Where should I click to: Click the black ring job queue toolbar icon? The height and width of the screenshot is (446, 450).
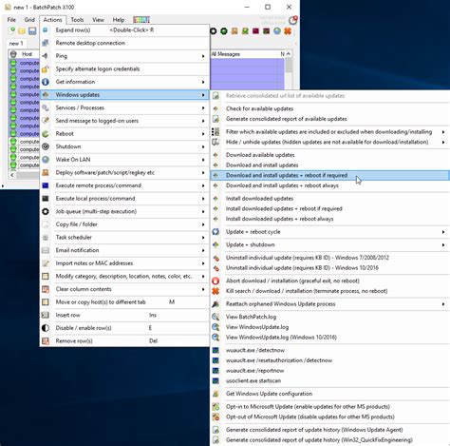(x=214, y=30)
